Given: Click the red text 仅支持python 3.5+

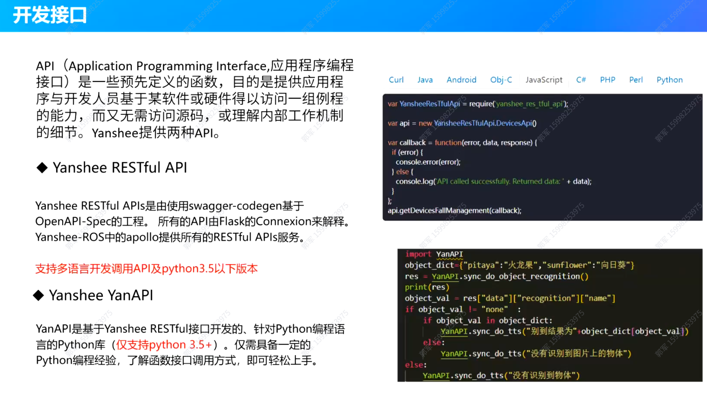Looking at the screenshot, I should tap(164, 345).
